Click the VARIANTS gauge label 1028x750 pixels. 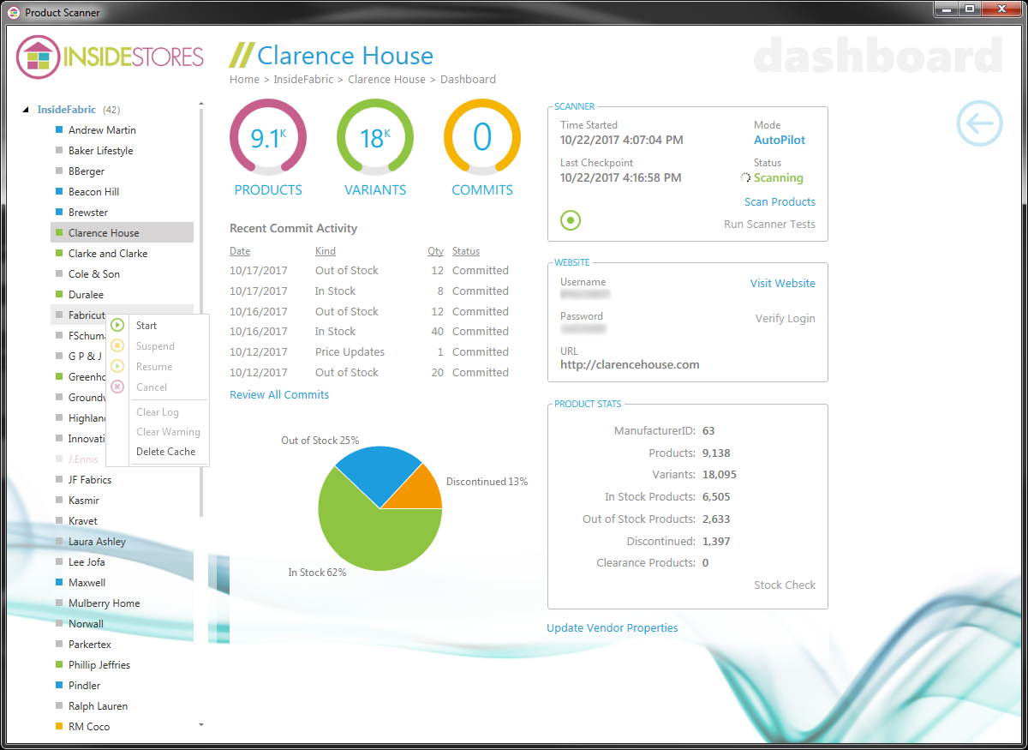(375, 190)
